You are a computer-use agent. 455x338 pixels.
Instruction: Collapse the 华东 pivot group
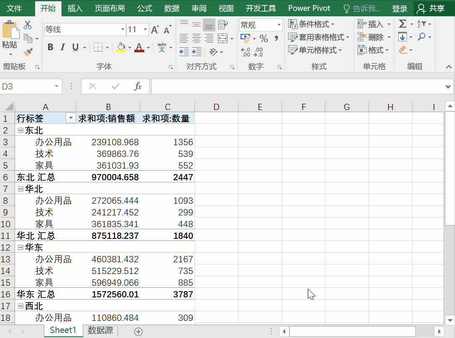click(20, 247)
